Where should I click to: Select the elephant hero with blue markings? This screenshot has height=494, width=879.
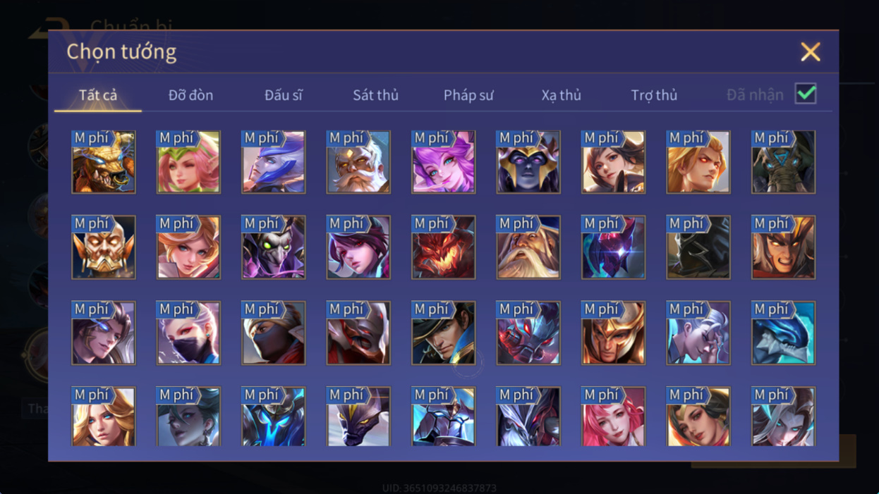tap(784, 162)
